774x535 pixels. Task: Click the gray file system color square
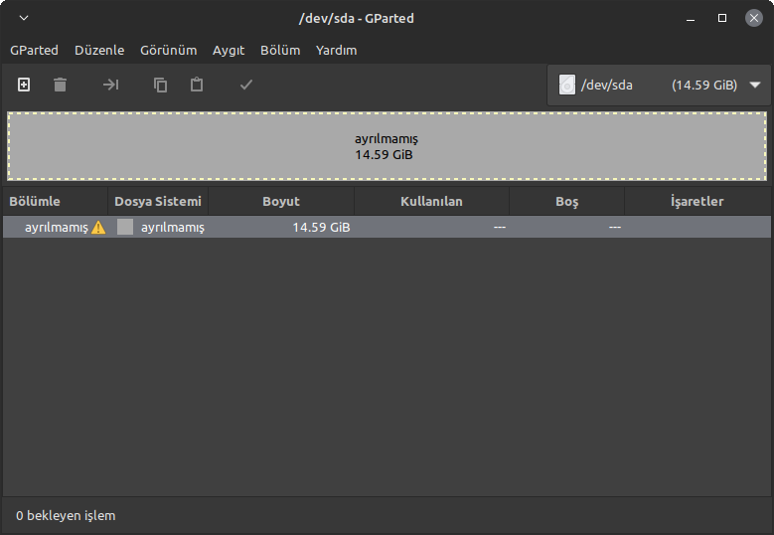[x=125, y=227]
